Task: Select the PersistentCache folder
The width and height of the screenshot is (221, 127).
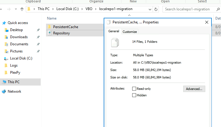Action: tap(66, 27)
